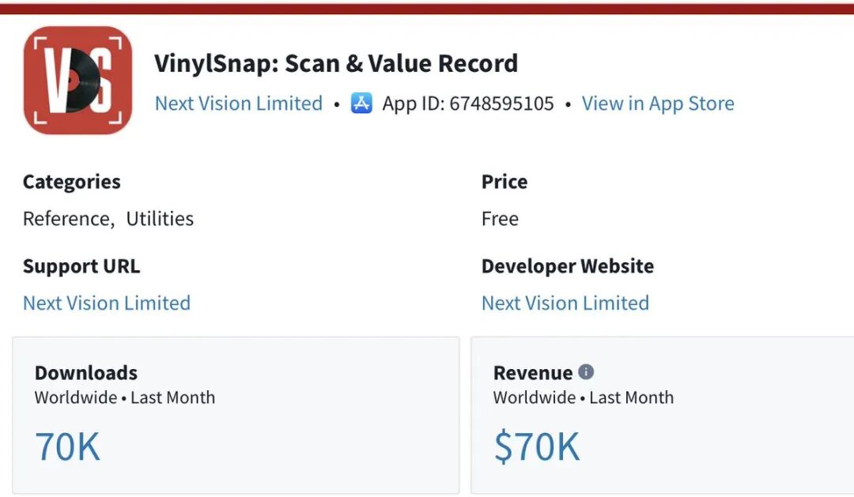854x497 pixels.
Task: Click the Developer Website heading
Action: pyautogui.click(x=568, y=266)
